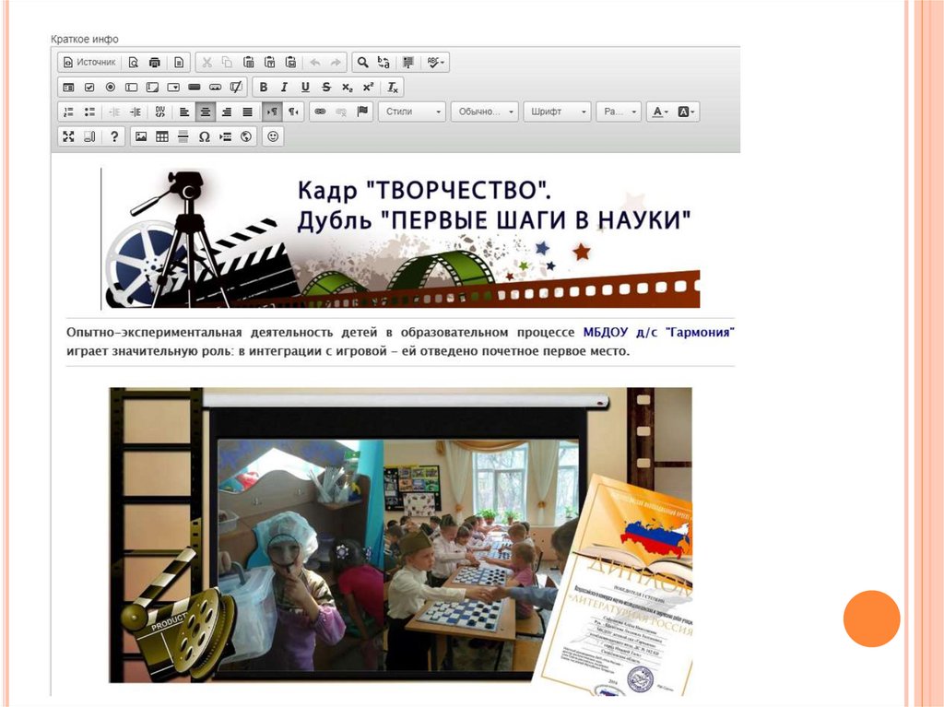Insert a Form element icon
This screenshot has height=707, width=944.
coord(68,88)
